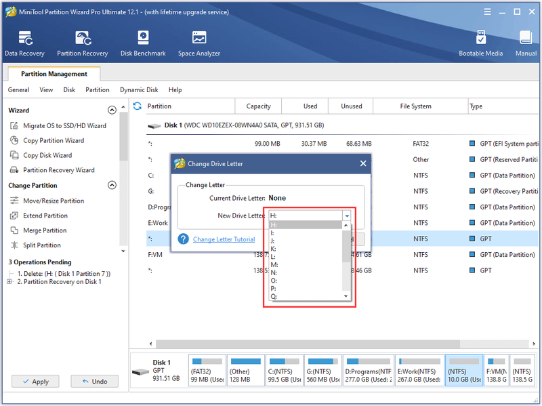
Task: Open the Help menu
Action: coord(175,89)
